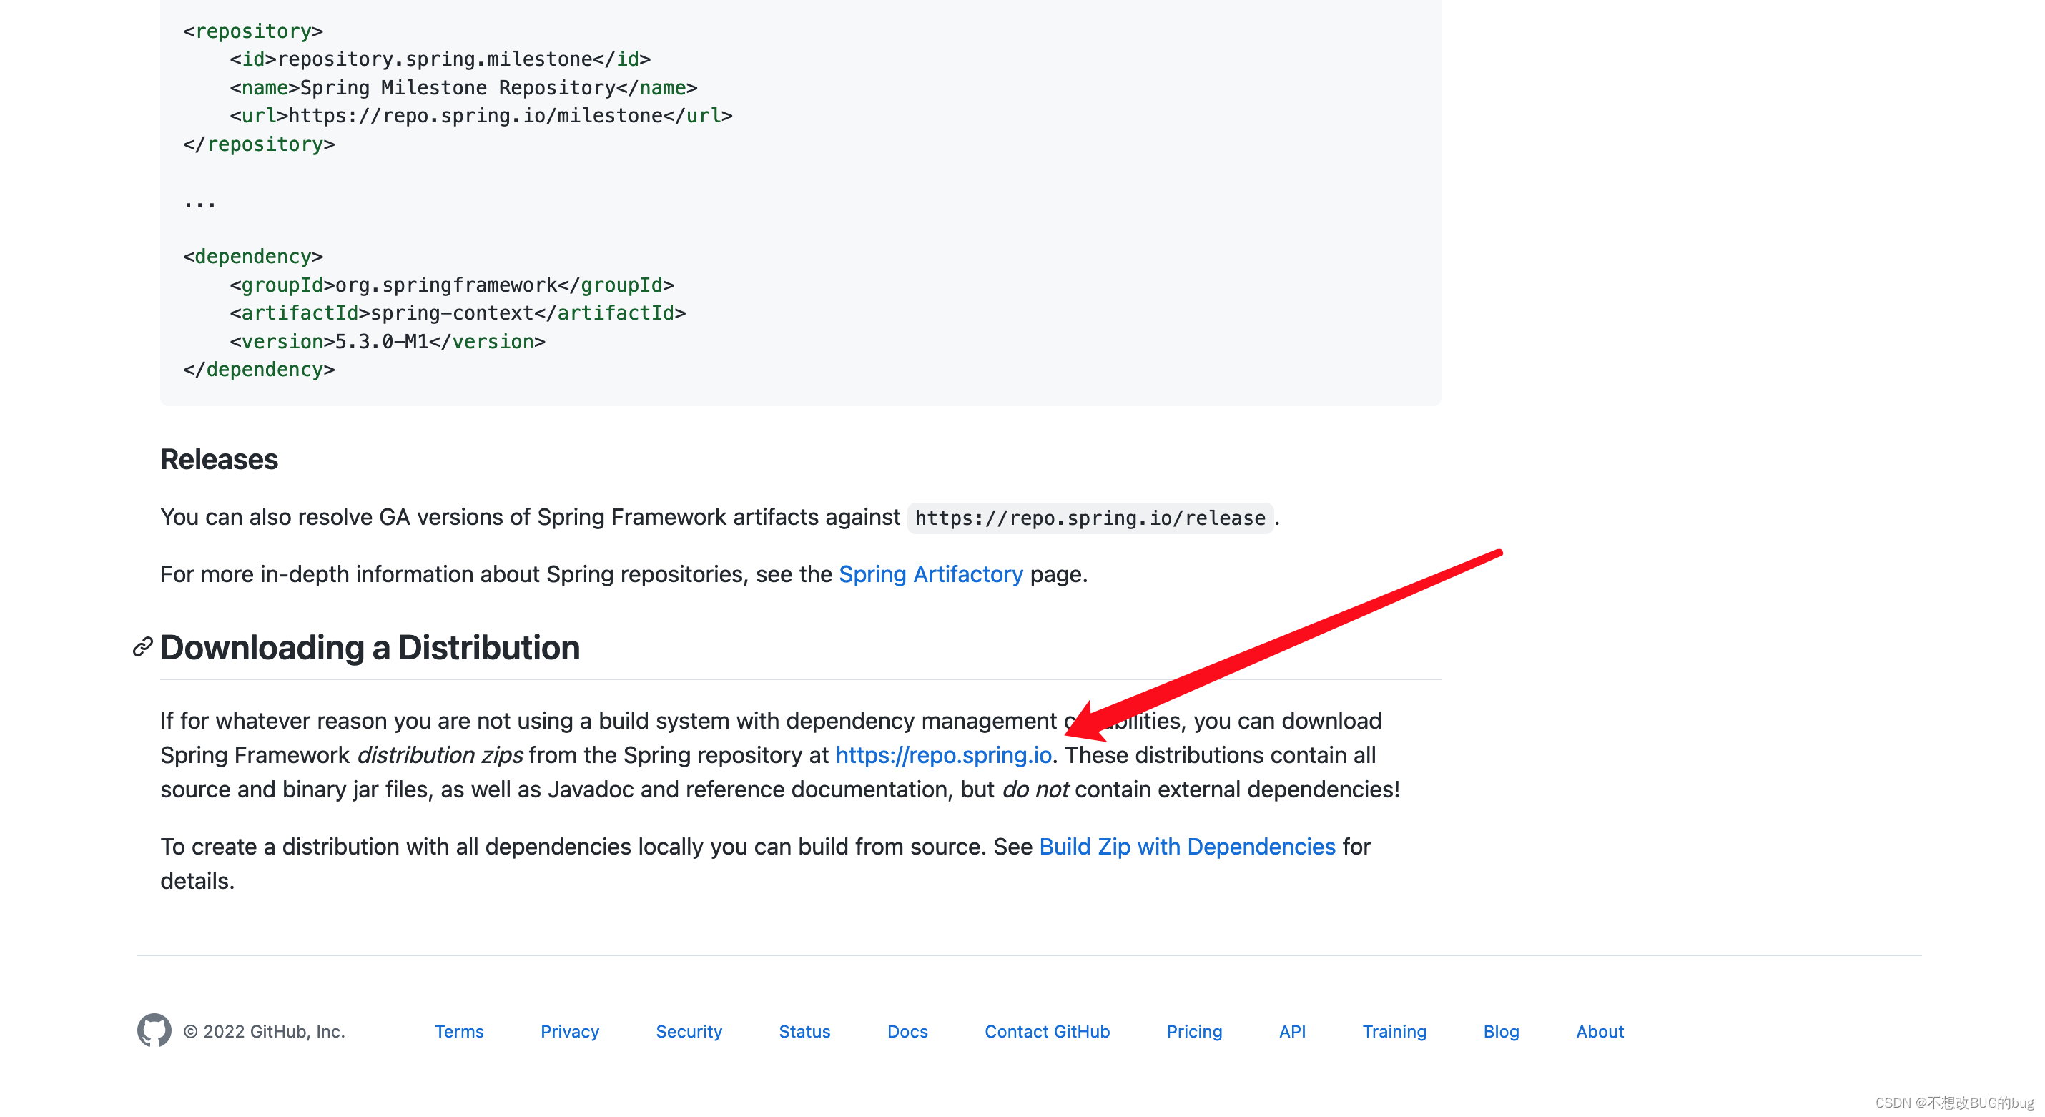This screenshot has height=1117, width=2045.
Task: Click the https://repo.spring.io/milestone url line
Action: click(481, 115)
